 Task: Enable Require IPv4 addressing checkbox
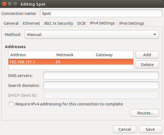pyautogui.click(x=11, y=104)
